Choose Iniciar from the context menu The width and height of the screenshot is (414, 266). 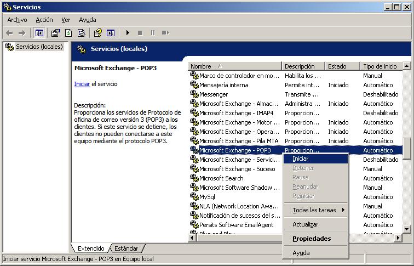(301, 159)
